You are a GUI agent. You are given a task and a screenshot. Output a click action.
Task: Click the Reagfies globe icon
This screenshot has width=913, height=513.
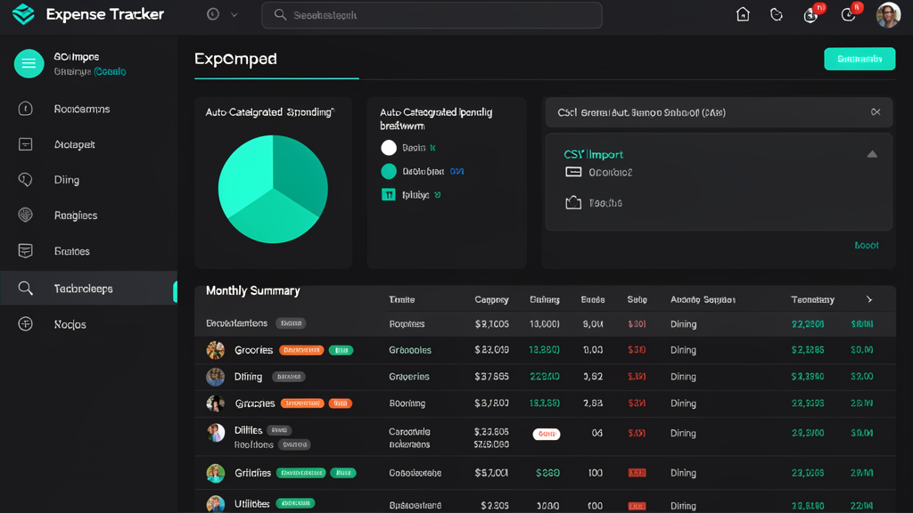[25, 216]
